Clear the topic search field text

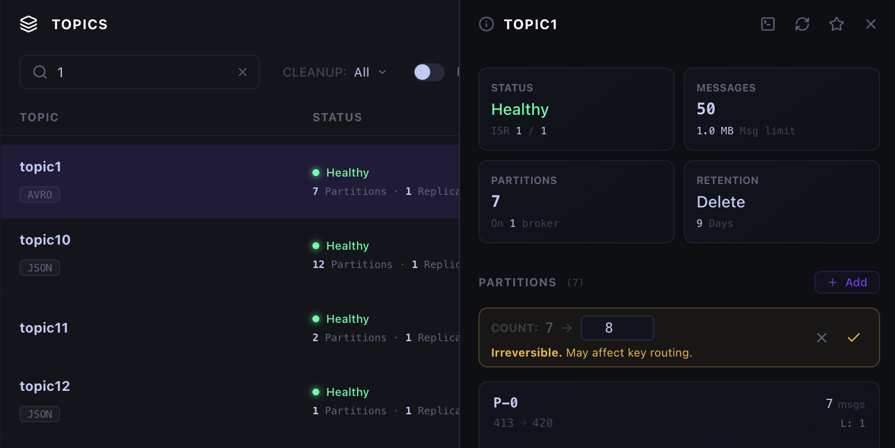click(x=243, y=72)
